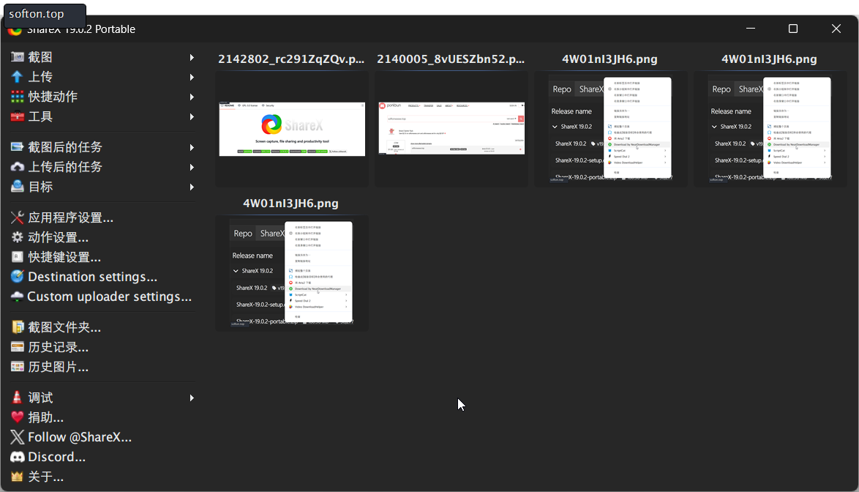Open Custom uploader settings...
This screenshot has width=859, height=492.
point(102,297)
